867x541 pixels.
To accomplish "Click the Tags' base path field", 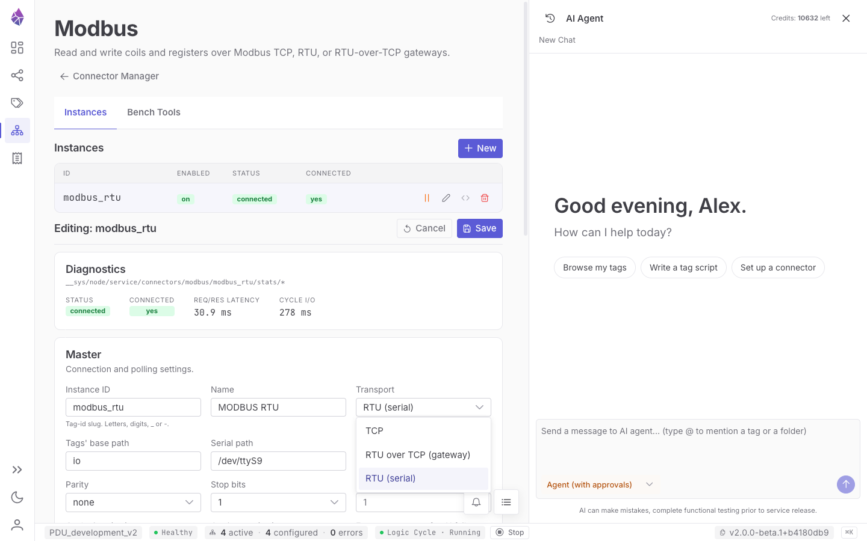I will 133,461.
